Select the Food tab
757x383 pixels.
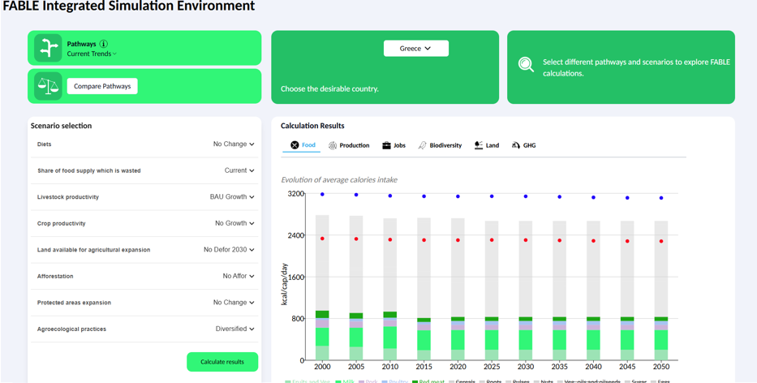tap(303, 145)
